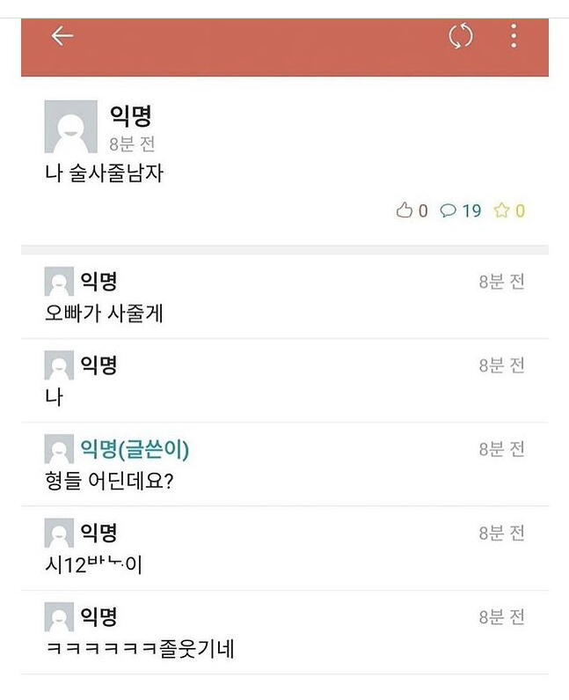Click the like count next to thumbs-up
Viewport: 569px width, 700px height.
click(423, 210)
